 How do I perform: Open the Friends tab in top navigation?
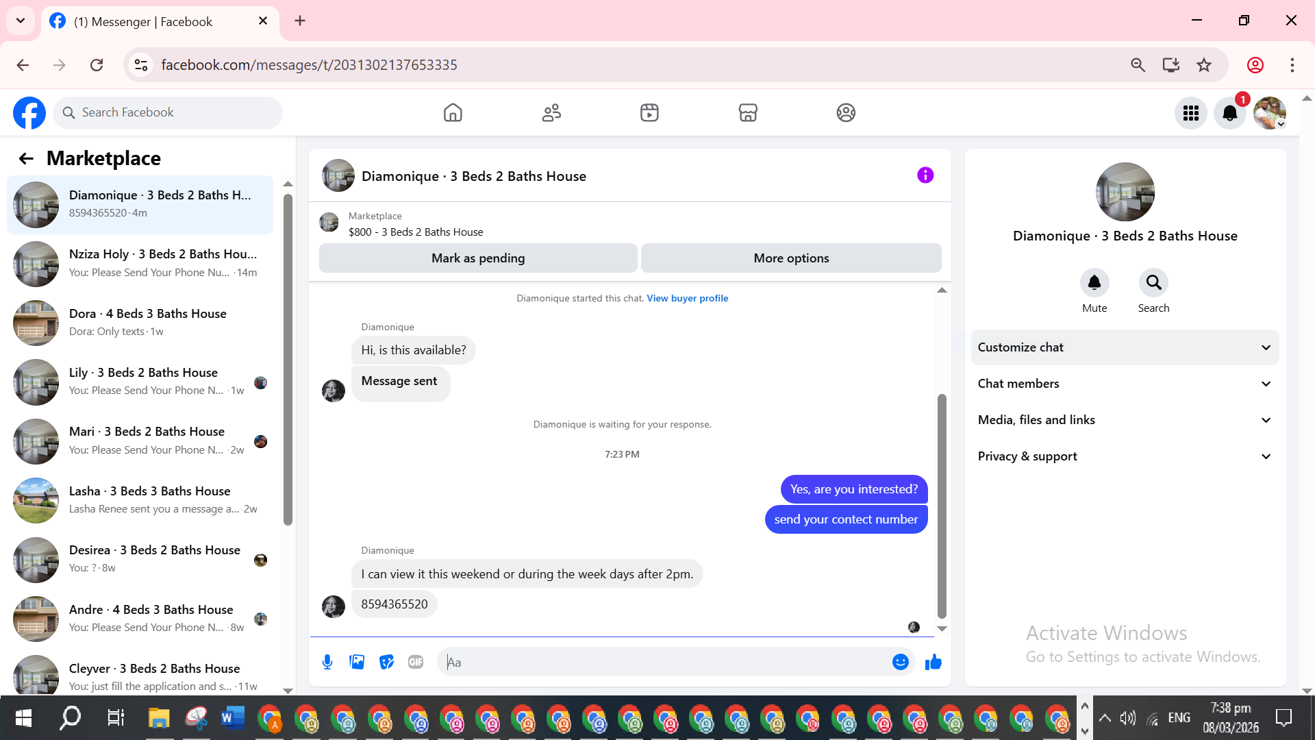[551, 113]
